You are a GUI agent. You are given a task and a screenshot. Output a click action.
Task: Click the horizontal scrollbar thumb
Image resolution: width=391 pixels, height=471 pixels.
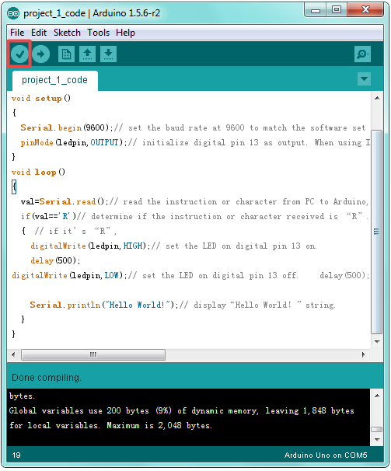pos(93,354)
